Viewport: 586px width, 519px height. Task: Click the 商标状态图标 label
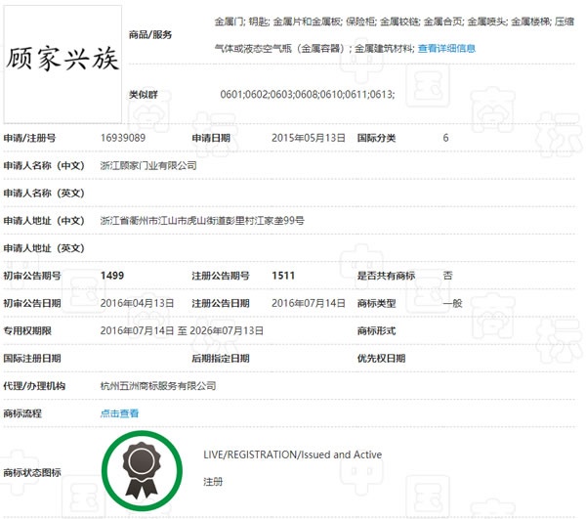pyautogui.click(x=32, y=472)
